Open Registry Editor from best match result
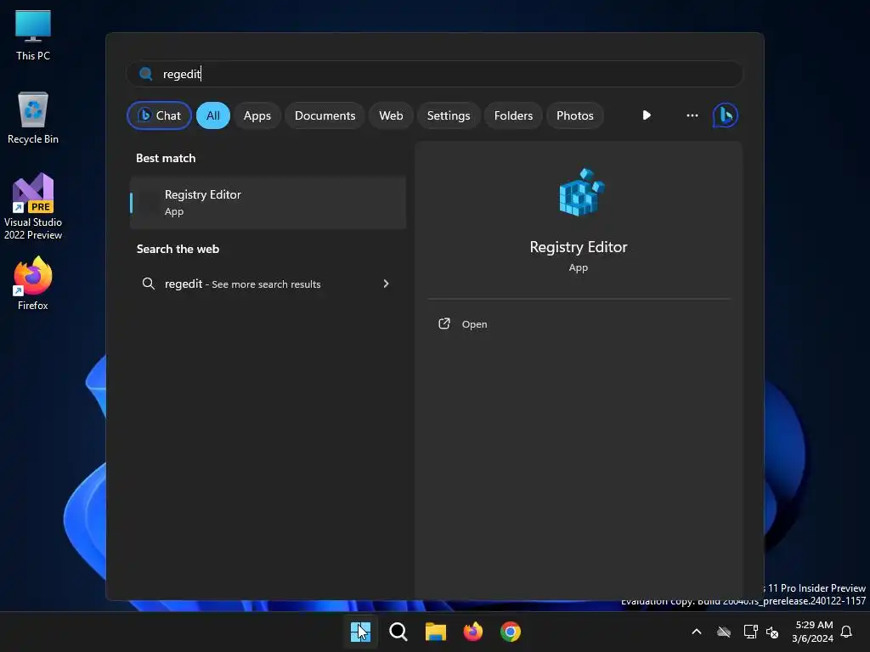The image size is (870, 652). click(x=268, y=202)
